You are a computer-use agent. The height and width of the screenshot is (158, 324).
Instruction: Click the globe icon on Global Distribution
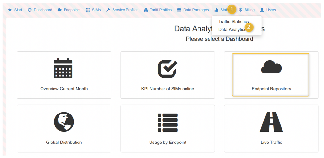point(64,122)
